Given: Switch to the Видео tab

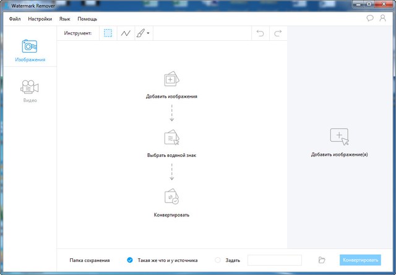Looking at the screenshot, I should coord(29,91).
